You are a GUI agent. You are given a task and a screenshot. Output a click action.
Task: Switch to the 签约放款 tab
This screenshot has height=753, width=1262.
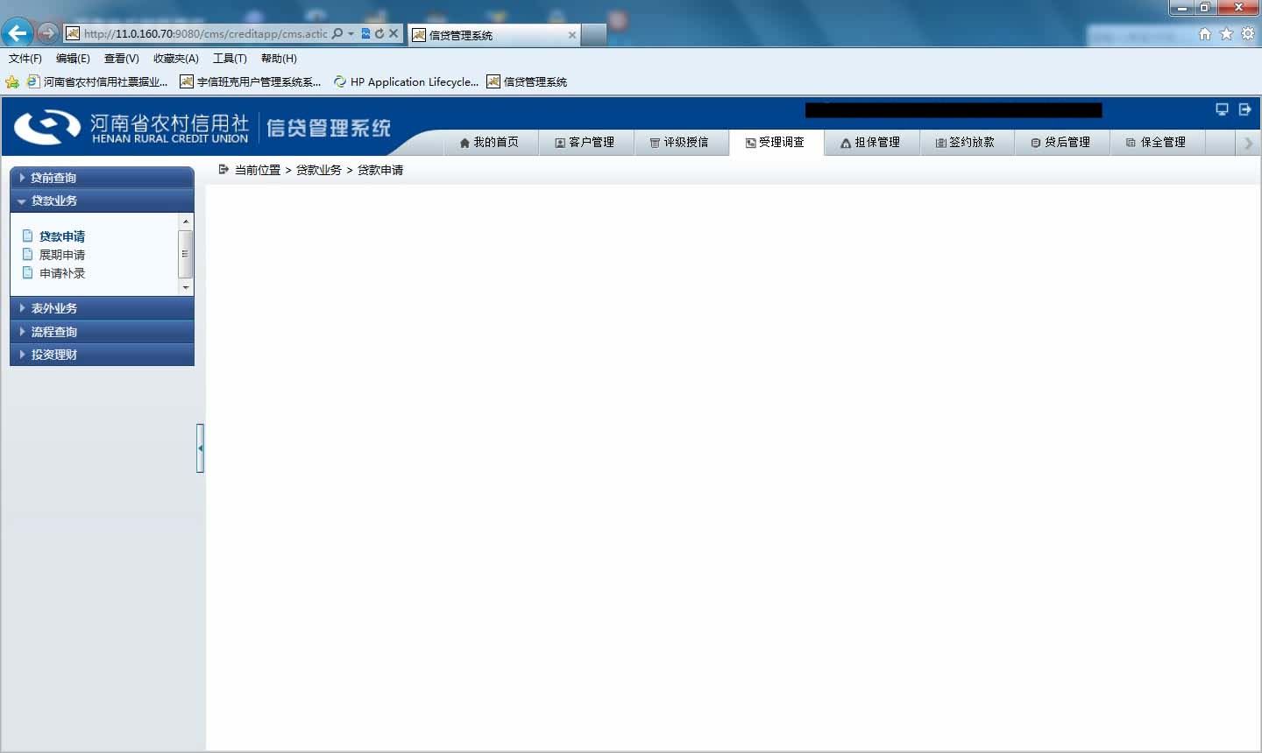(966, 142)
